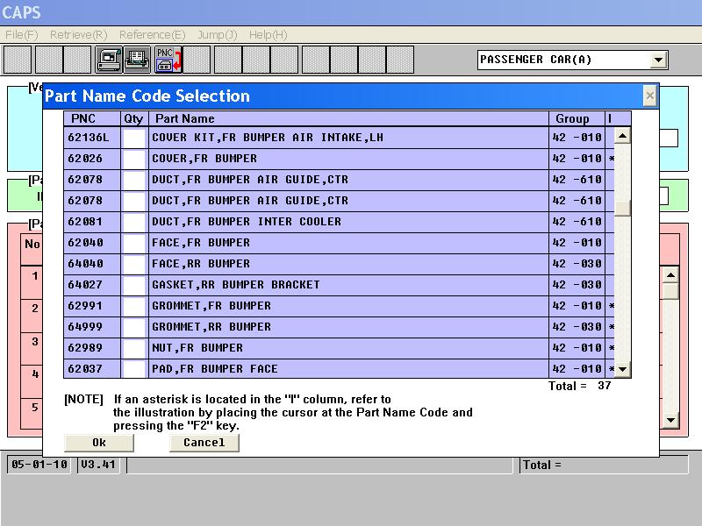Click group 42 -030 for GASKET,RR BUMPER BRACKET
This screenshot has width=702, height=526.
click(577, 285)
